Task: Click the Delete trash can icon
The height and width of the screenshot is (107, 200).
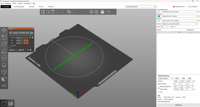Action: (x=53, y=12)
